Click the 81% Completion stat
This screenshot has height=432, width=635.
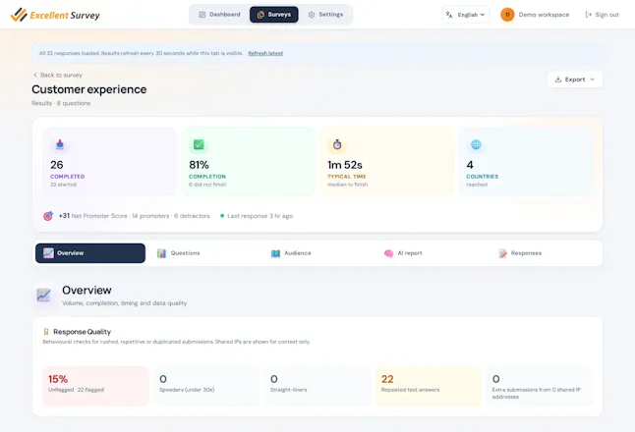[x=249, y=162]
